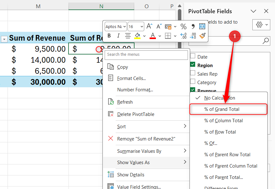The height and width of the screenshot is (189, 275).
Task: Choose % of Parent Row Total
Action: [x=228, y=155]
